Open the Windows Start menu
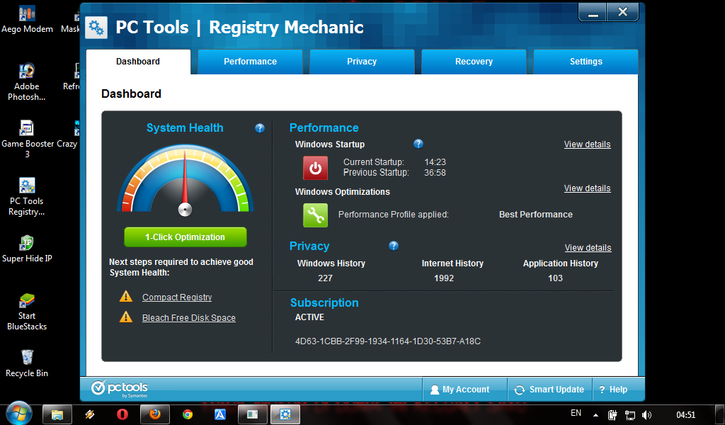This screenshot has width=725, height=425. [19, 414]
